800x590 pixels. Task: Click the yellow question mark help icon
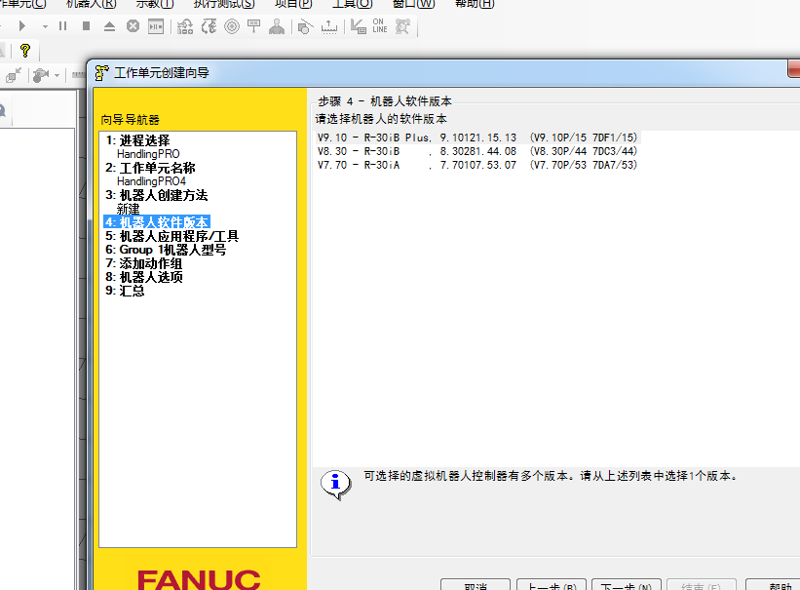coord(25,50)
